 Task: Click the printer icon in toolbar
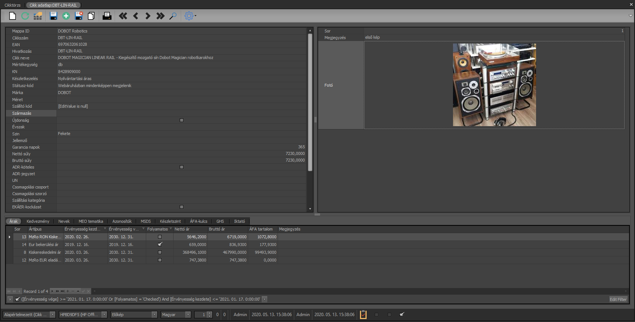tap(107, 16)
